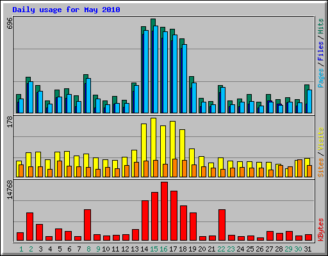Click day 1 on the x-axis
Image resolution: width=328 pixels, height=256 pixels.
tap(21, 249)
